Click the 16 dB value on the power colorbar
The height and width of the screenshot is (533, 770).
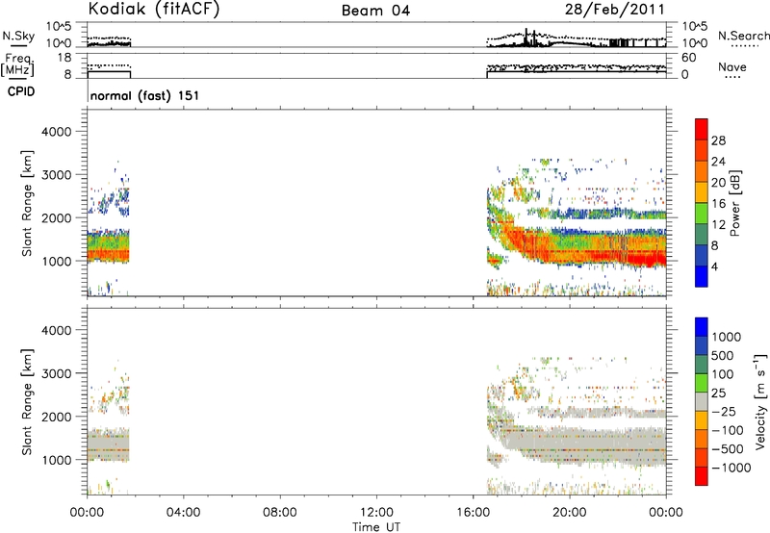tap(718, 204)
